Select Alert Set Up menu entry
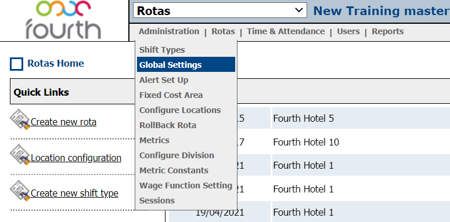This screenshot has width=450, height=222. coord(164,80)
